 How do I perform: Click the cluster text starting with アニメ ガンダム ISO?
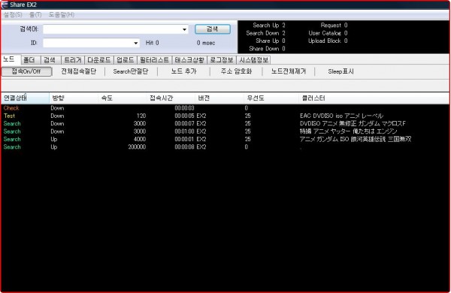(356, 139)
